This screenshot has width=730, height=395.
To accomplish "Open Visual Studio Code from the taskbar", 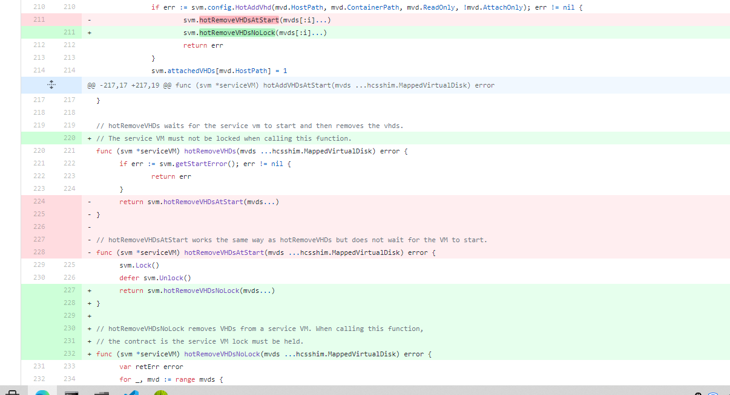I will pos(131,393).
